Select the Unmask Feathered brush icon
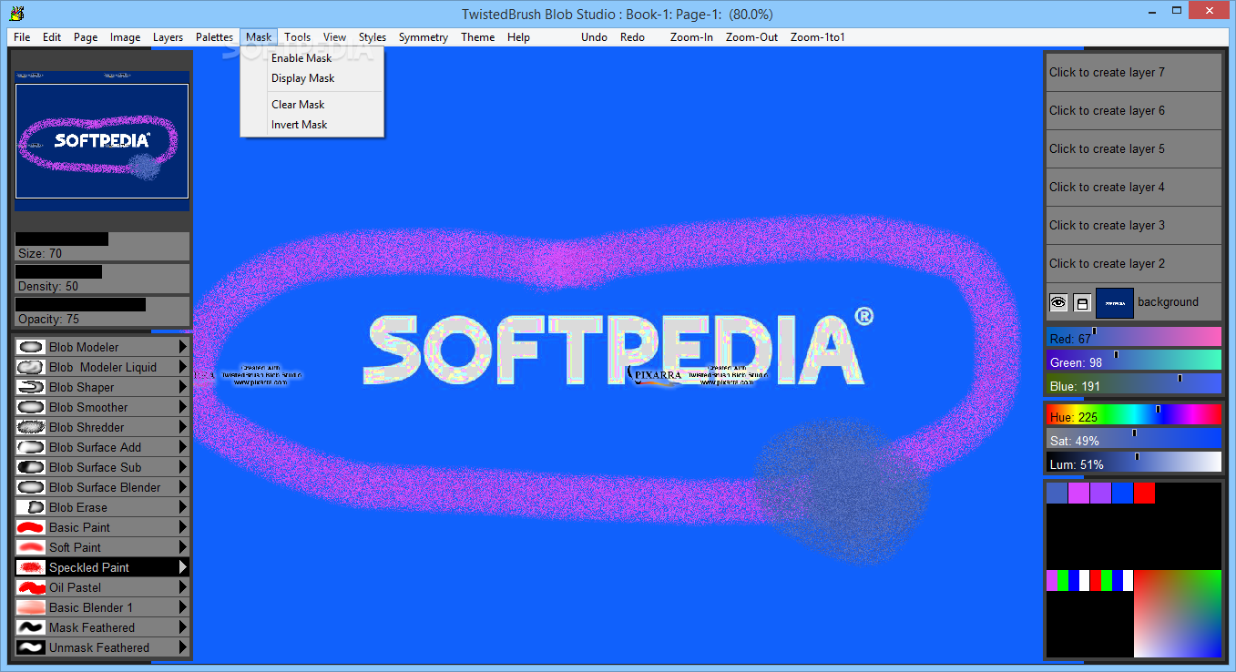Viewport: 1236px width, 672px height. click(31, 647)
